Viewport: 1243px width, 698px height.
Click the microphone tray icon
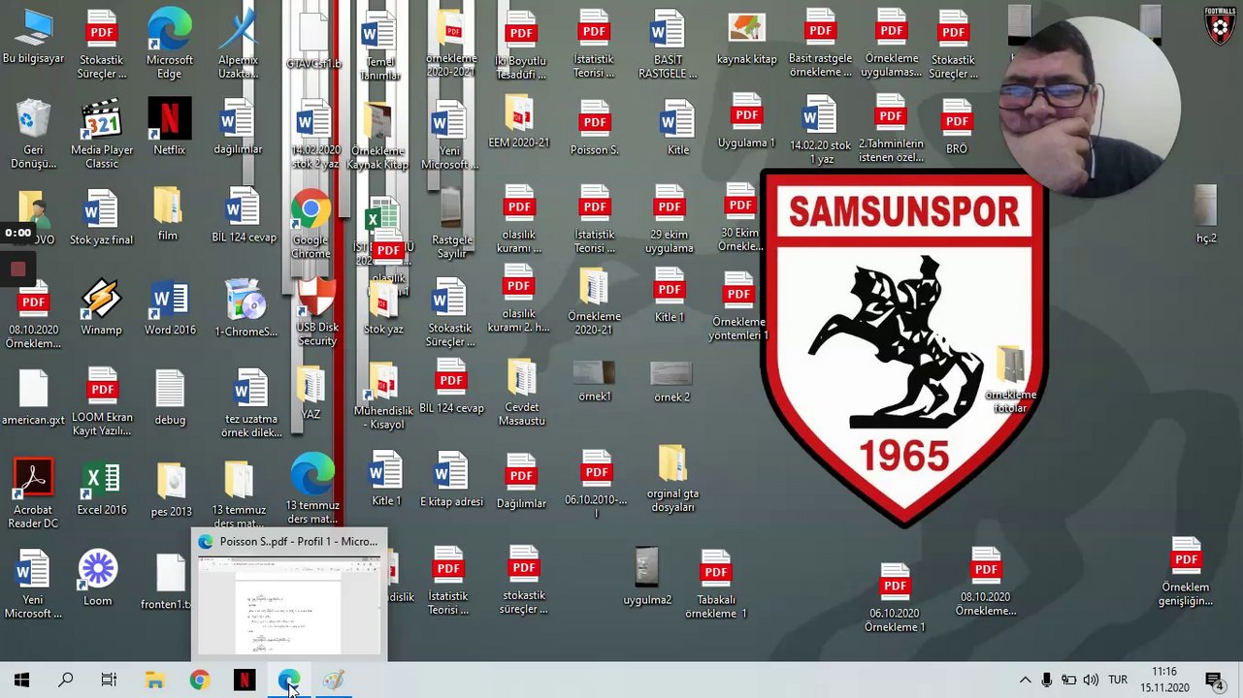click(1047, 681)
